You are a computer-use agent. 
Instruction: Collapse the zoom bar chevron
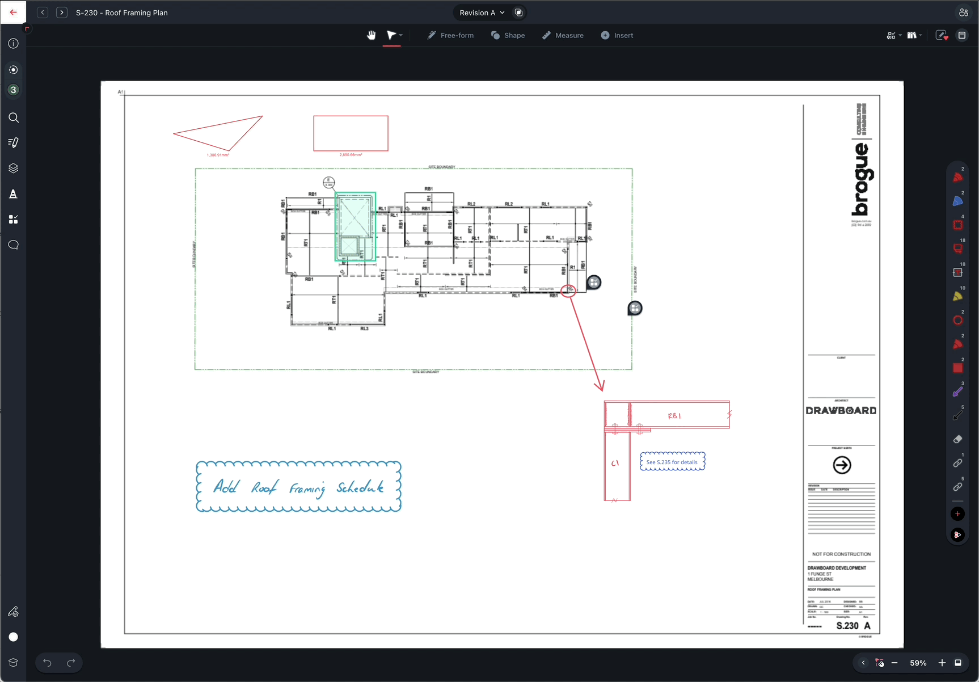[863, 663]
